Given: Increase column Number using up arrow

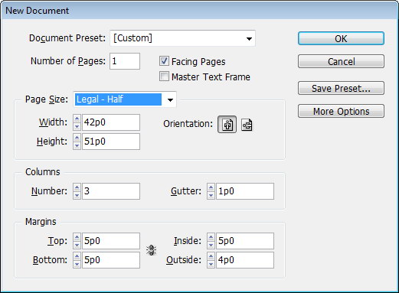Looking at the screenshot, I should (x=77, y=187).
